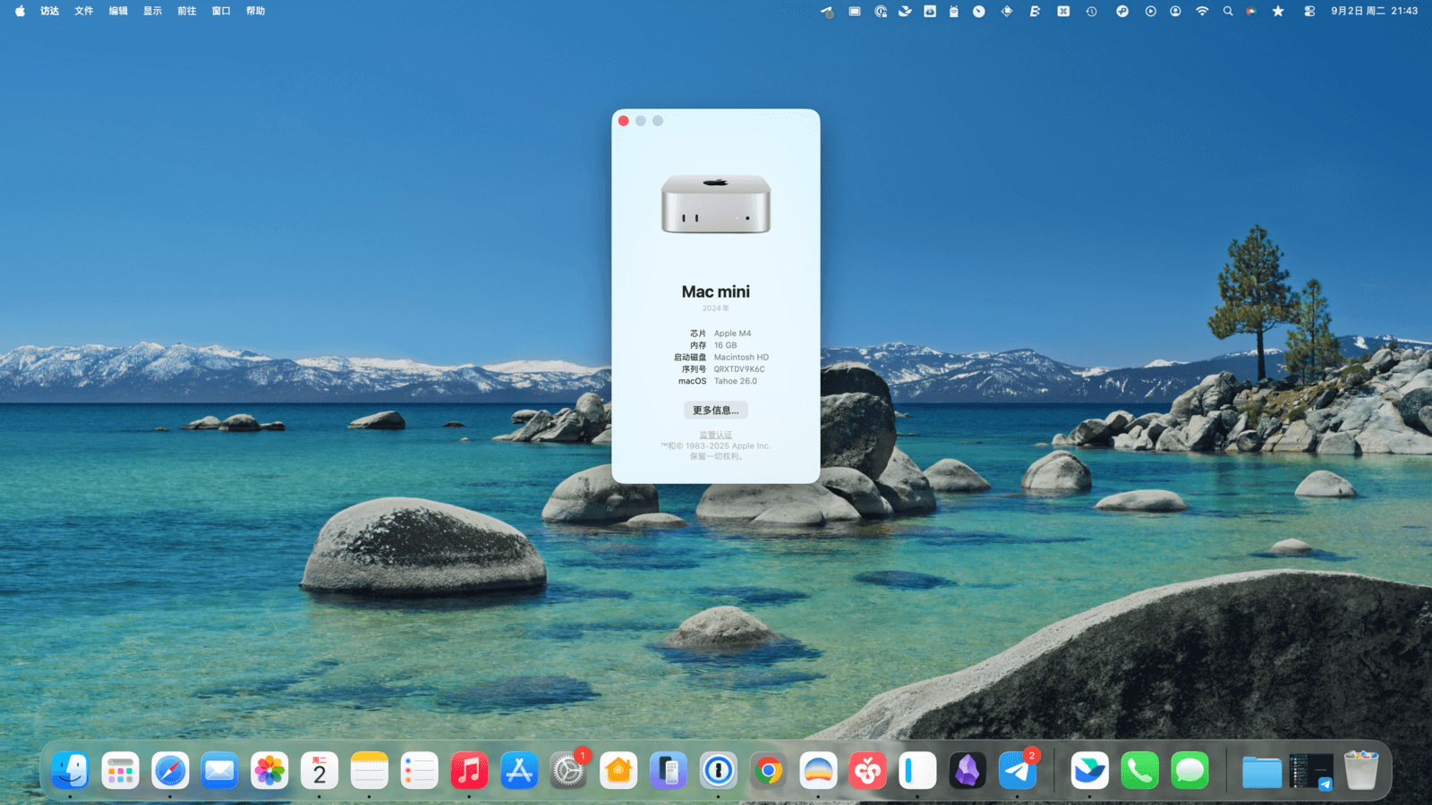
Task: Open System Settings with badge in Dock
Action: (568, 770)
